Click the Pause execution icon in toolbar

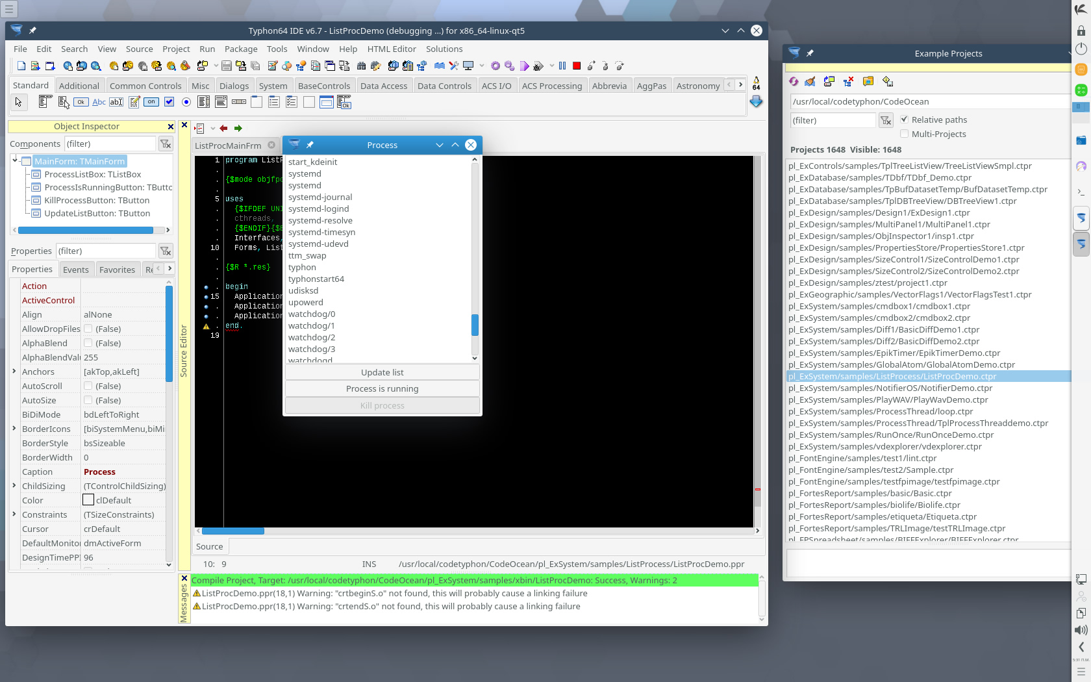[562, 66]
